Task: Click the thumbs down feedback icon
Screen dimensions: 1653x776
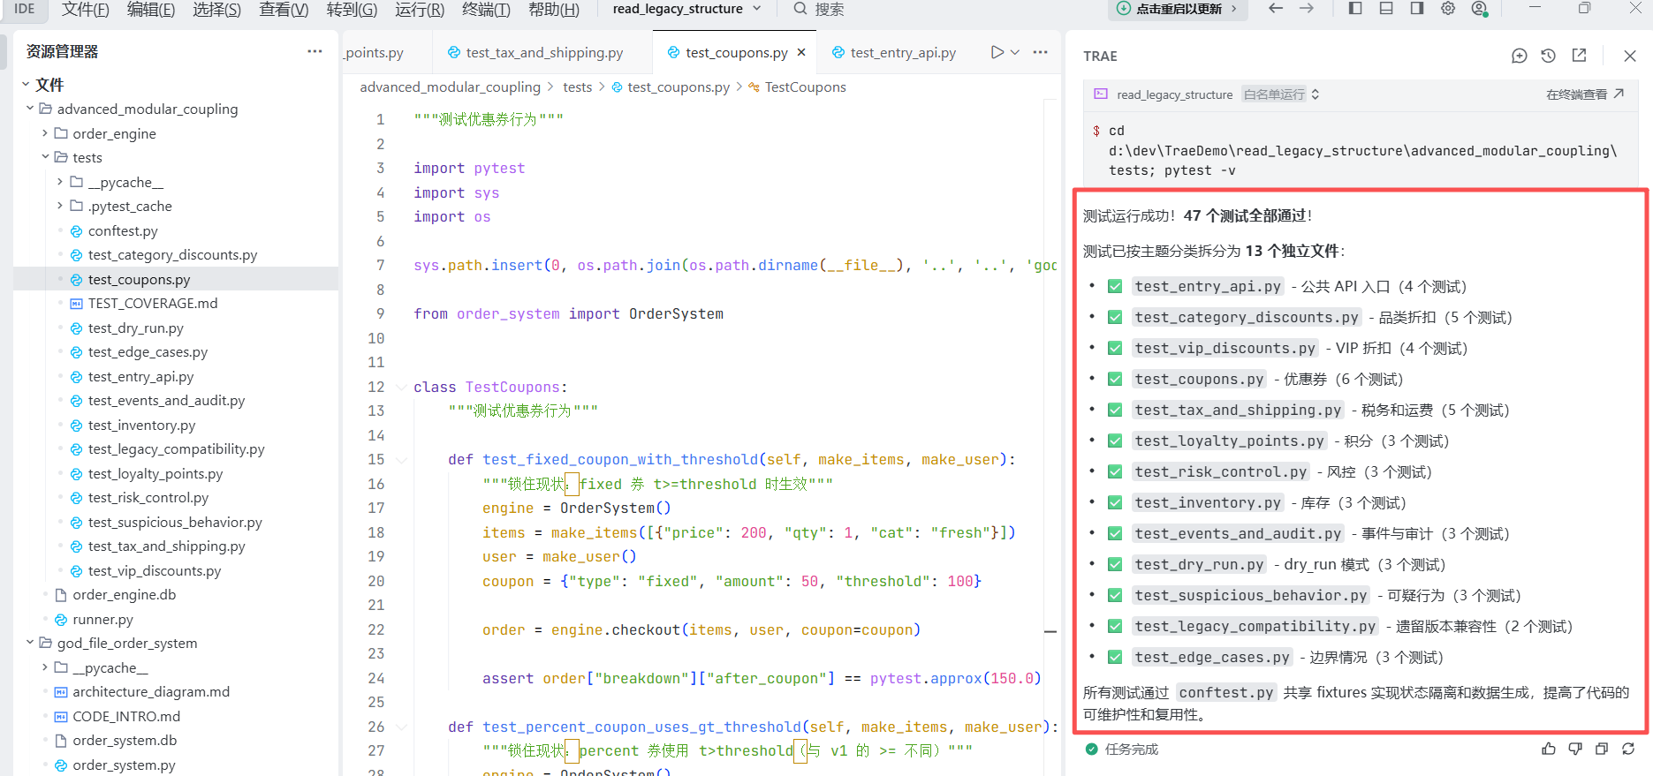Action: 1575,749
